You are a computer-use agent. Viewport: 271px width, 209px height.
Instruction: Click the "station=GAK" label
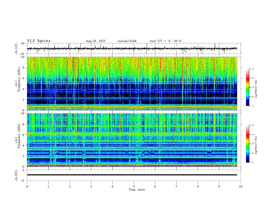click(127, 41)
